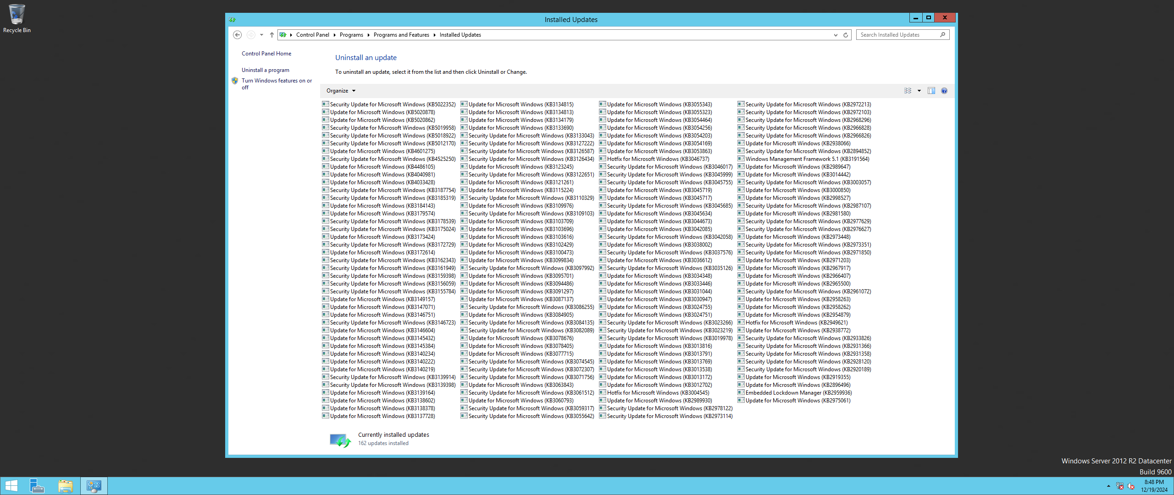1174x495 pixels.
Task: Select Security Update KB2973114
Action: point(666,416)
